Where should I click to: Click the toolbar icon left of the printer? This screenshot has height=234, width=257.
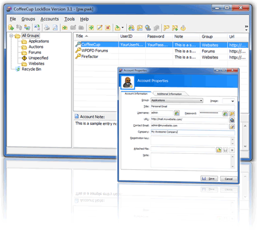pos(37,28)
